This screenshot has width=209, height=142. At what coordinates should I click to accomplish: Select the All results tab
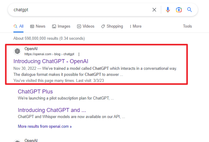coord(19,26)
